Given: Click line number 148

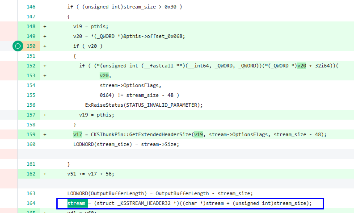Looking at the screenshot, I should tap(31, 26).
